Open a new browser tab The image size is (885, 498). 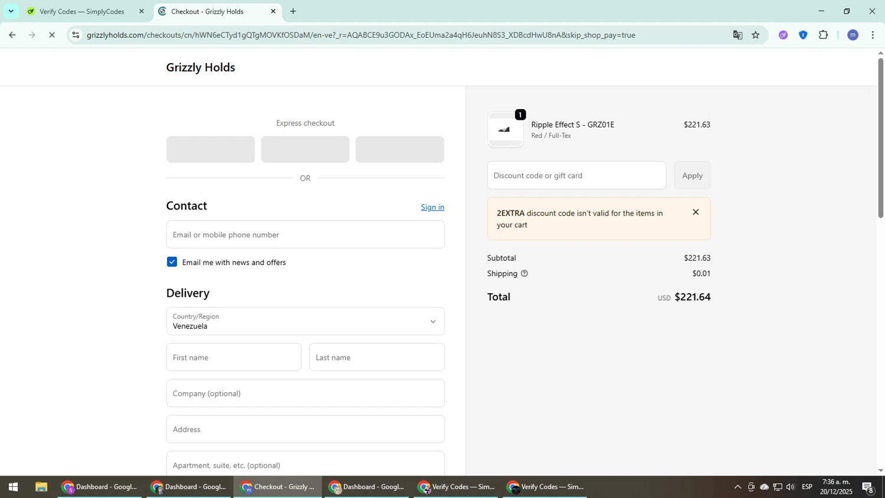pyautogui.click(x=293, y=11)
